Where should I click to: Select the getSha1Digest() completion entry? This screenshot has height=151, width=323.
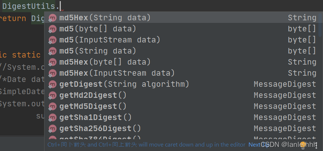point(96,117)
